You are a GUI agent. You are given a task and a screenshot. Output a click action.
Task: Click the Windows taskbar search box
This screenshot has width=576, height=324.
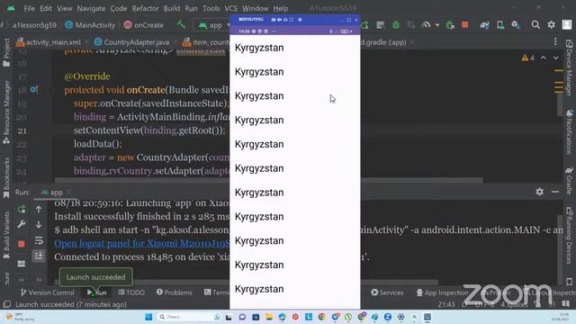188,317
